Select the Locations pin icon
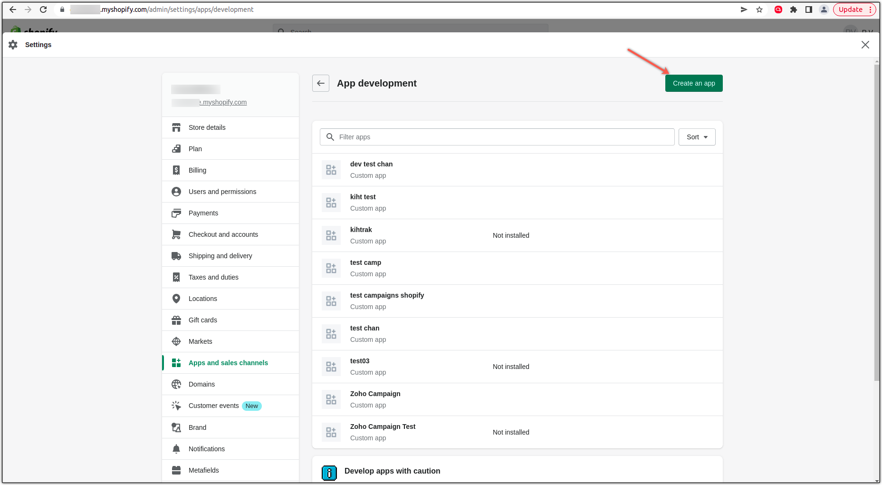 176,298
